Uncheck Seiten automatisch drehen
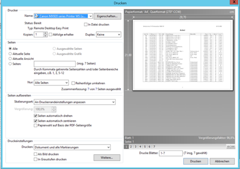This screenshot has width=240, height=169. point(36,116)
